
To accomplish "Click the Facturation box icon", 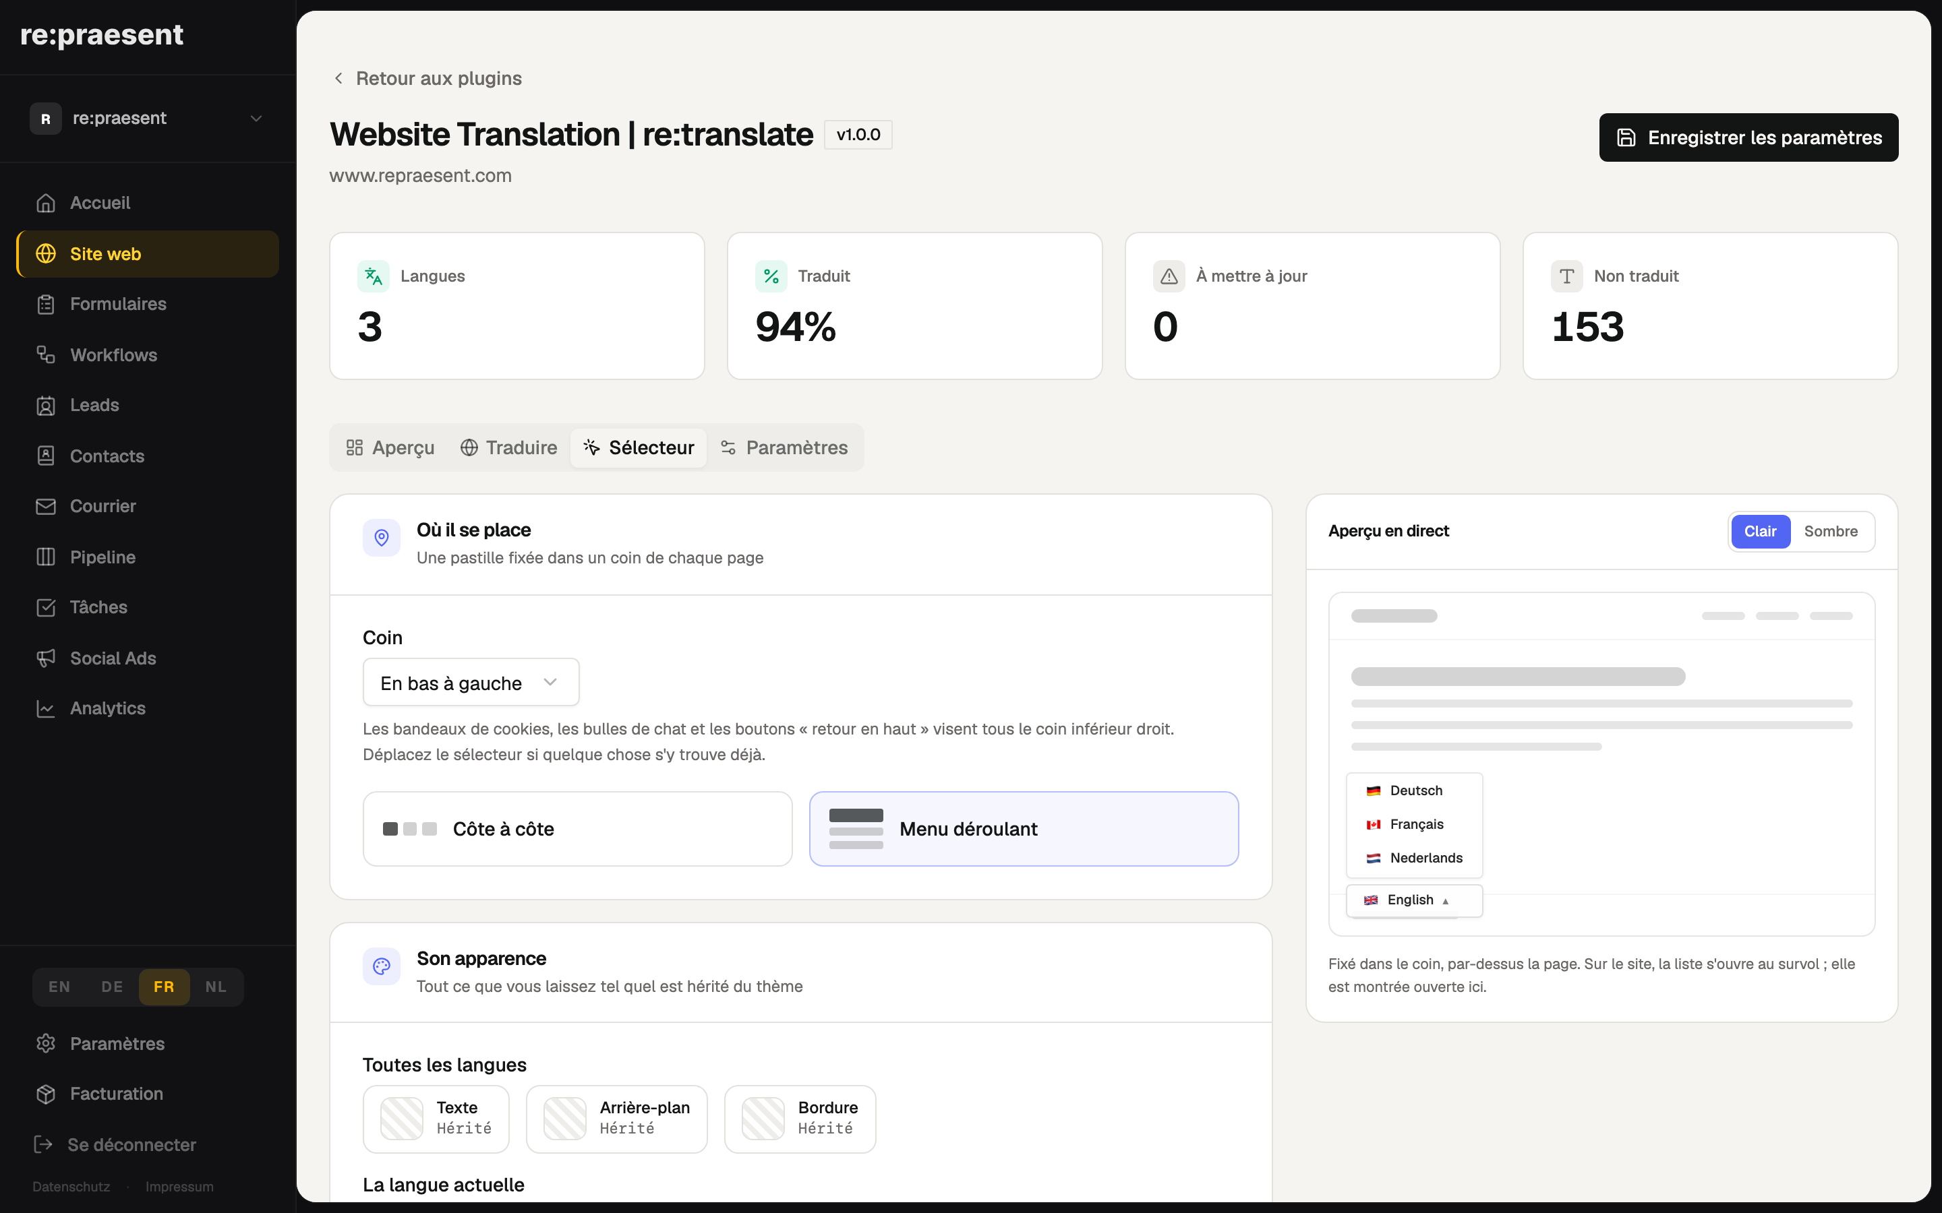I will [x=46, y=1094].
